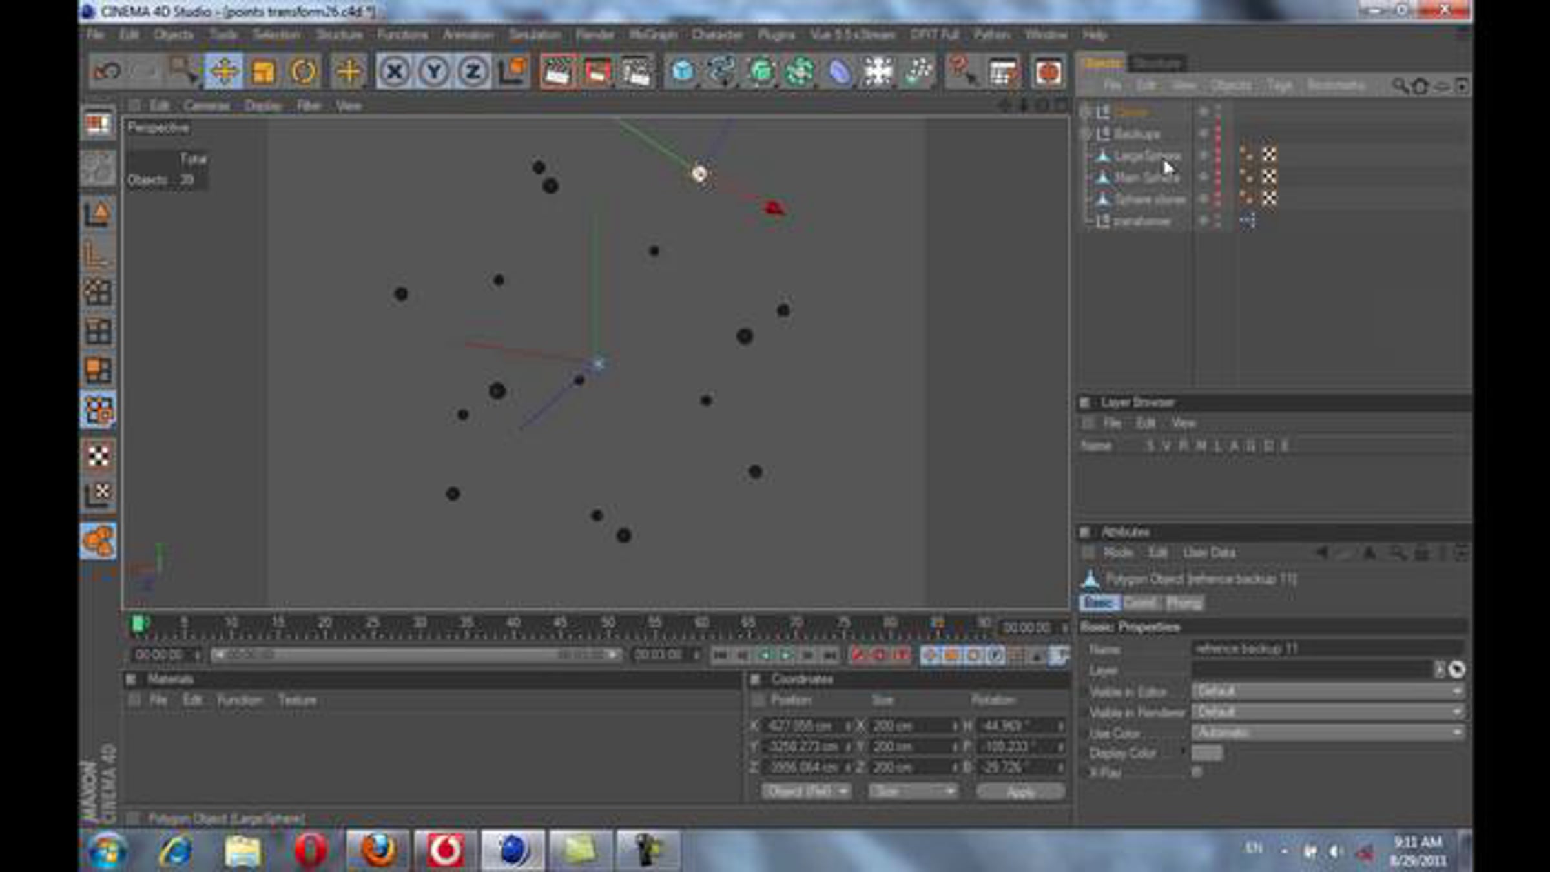Expand the orange top object in tree

1086,111
